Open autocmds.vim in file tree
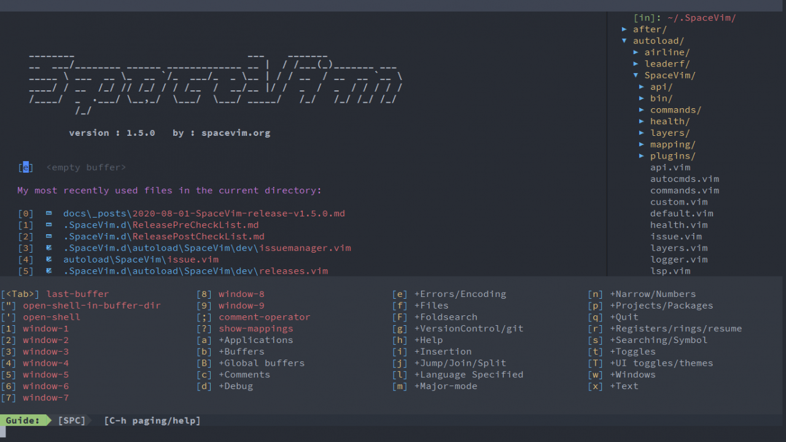Viewport: 786px width, 442px height. (684, 179)
